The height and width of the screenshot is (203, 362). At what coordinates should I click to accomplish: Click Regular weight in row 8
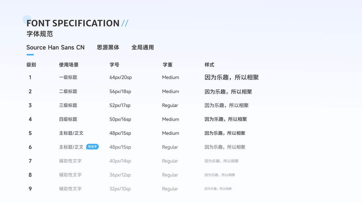[170, 175]
